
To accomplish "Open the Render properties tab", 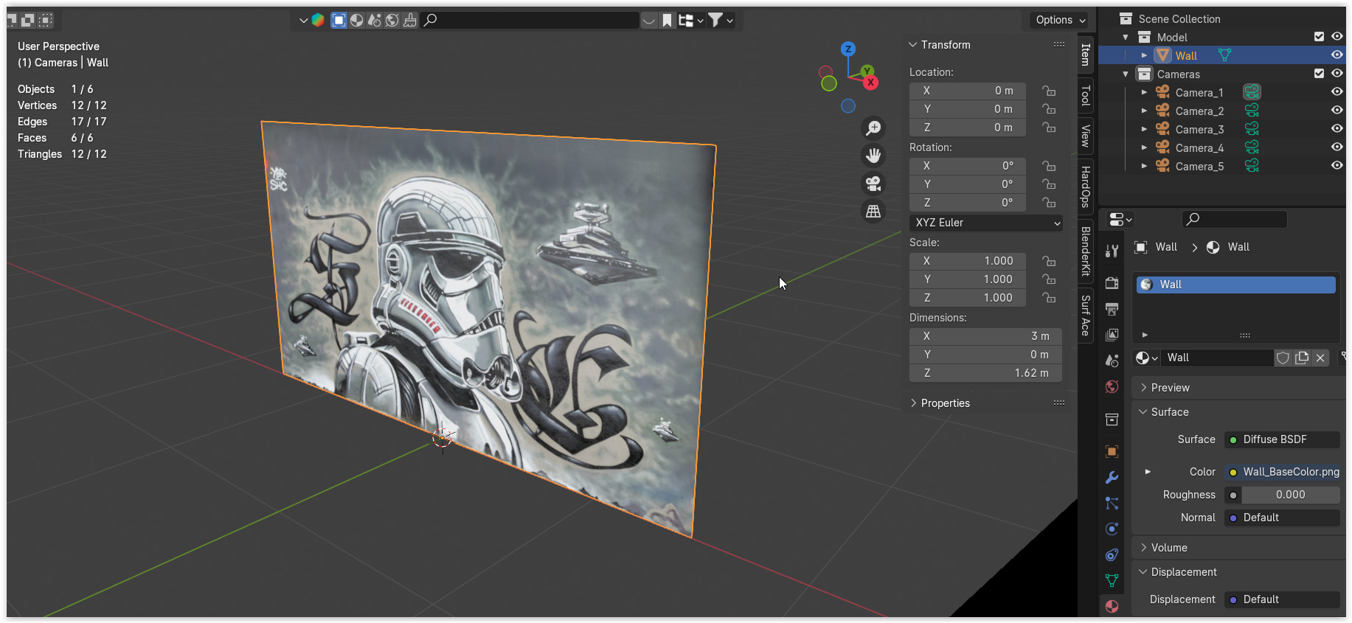I will tap(1112, 283).
